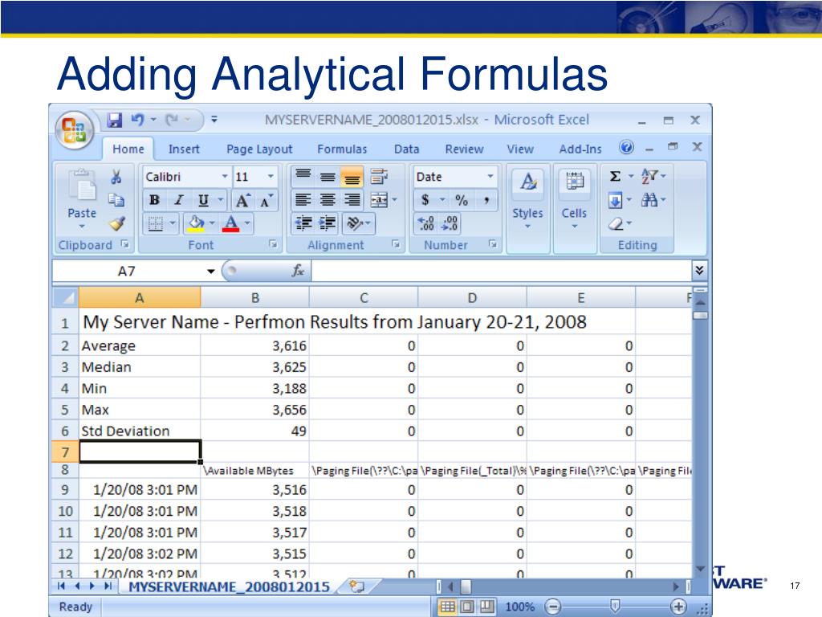Copy selection using the Copy icon
This screenshot has height=617, width=822.
click(x=116, y=200)
